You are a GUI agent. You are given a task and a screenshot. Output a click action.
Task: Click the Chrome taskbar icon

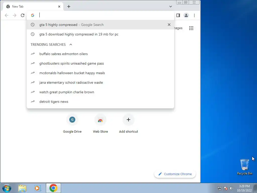pos(53,188)
